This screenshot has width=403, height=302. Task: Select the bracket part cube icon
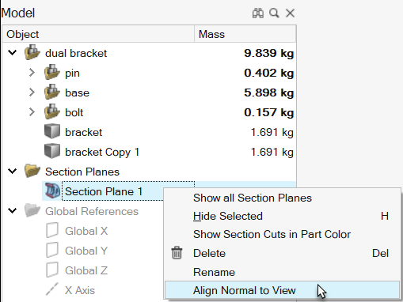pyautogui.click(x=52, y=131)
